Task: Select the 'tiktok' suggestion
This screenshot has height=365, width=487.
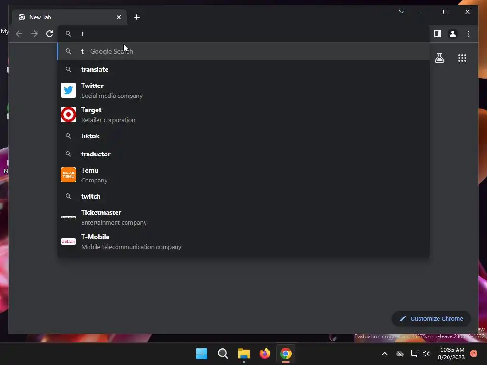Action: (243, 136)
